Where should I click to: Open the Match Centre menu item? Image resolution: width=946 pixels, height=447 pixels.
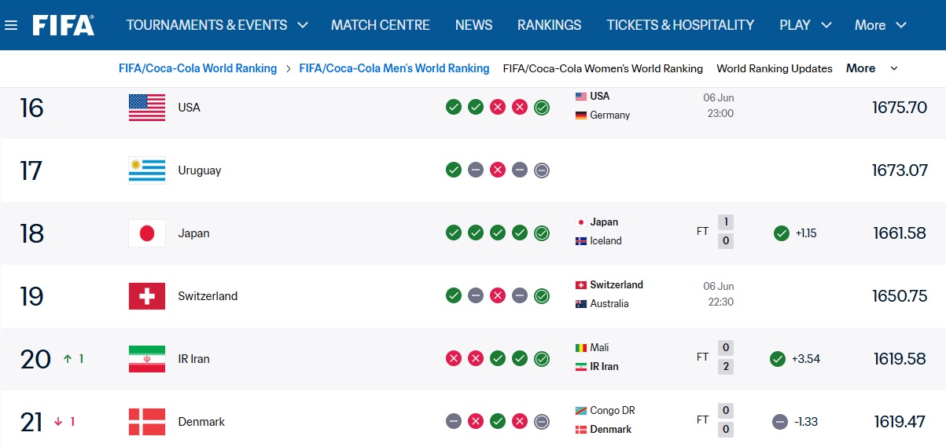[381, 25]
